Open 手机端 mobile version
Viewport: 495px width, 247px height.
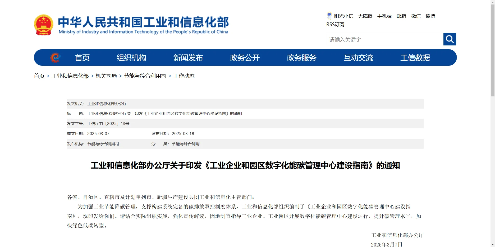(384, 16)
